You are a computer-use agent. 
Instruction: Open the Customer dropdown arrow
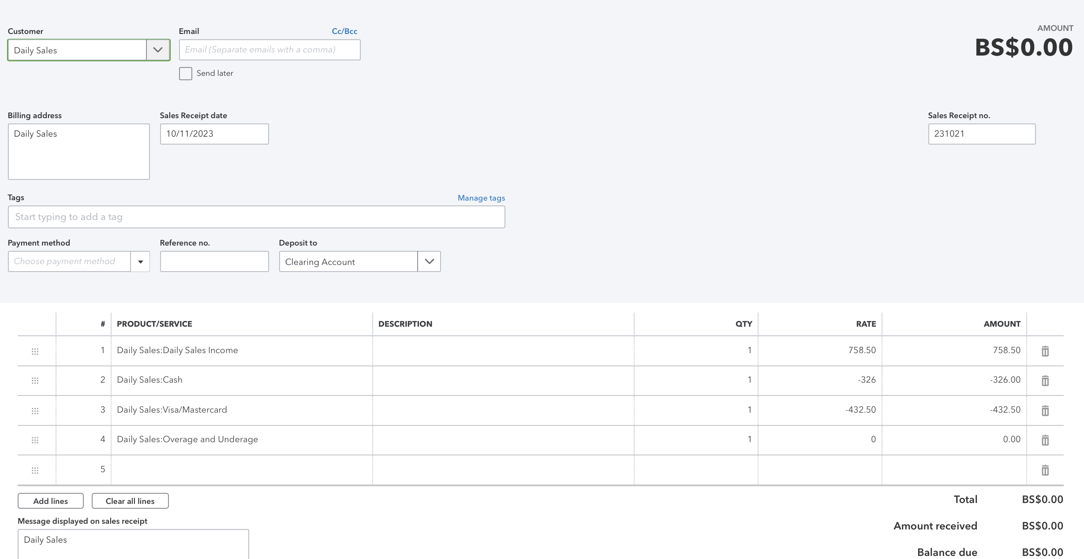click(x=158, y=50)
